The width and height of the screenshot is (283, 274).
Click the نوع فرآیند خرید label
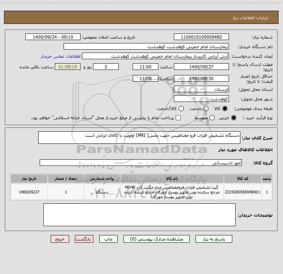[x=258, y=118]
